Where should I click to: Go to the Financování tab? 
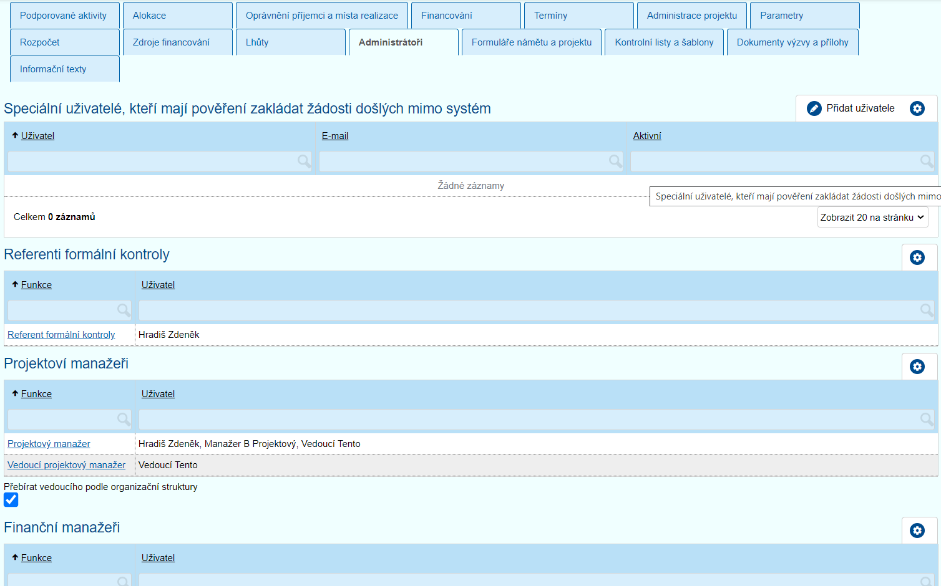tap(446, 16)
